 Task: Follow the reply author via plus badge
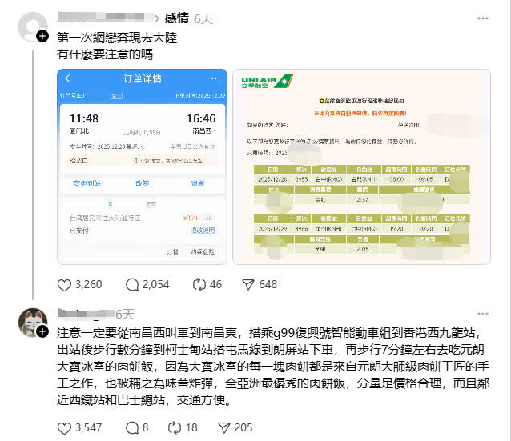[x=42, y=331]
